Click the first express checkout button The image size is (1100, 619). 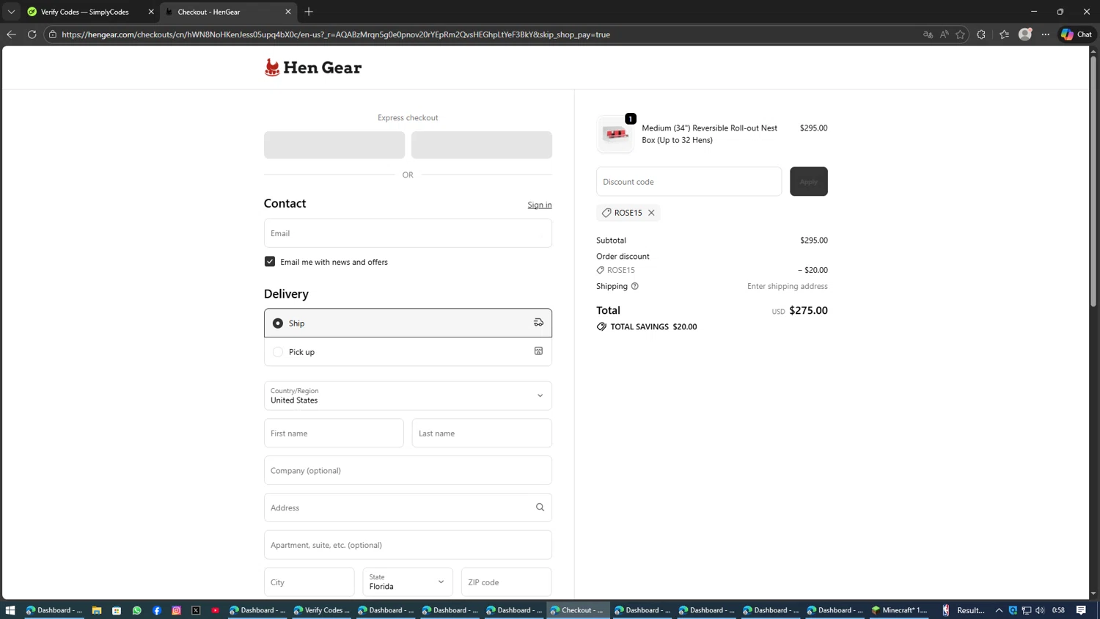pos(334,145)
